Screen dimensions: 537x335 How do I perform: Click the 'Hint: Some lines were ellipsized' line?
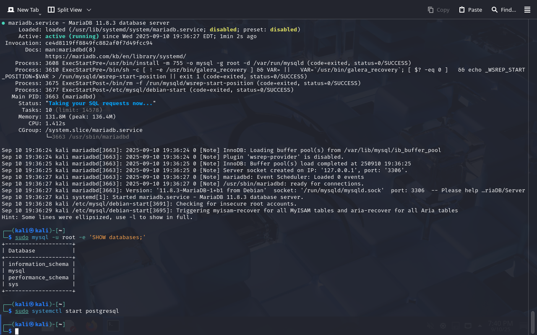coord(97,217)
